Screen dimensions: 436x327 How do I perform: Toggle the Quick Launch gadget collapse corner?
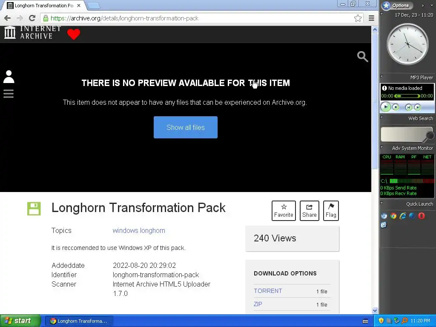point(382,203)
